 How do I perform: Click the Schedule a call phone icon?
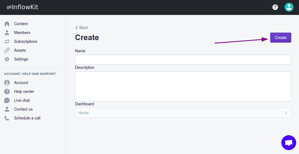tap(7, 118)
